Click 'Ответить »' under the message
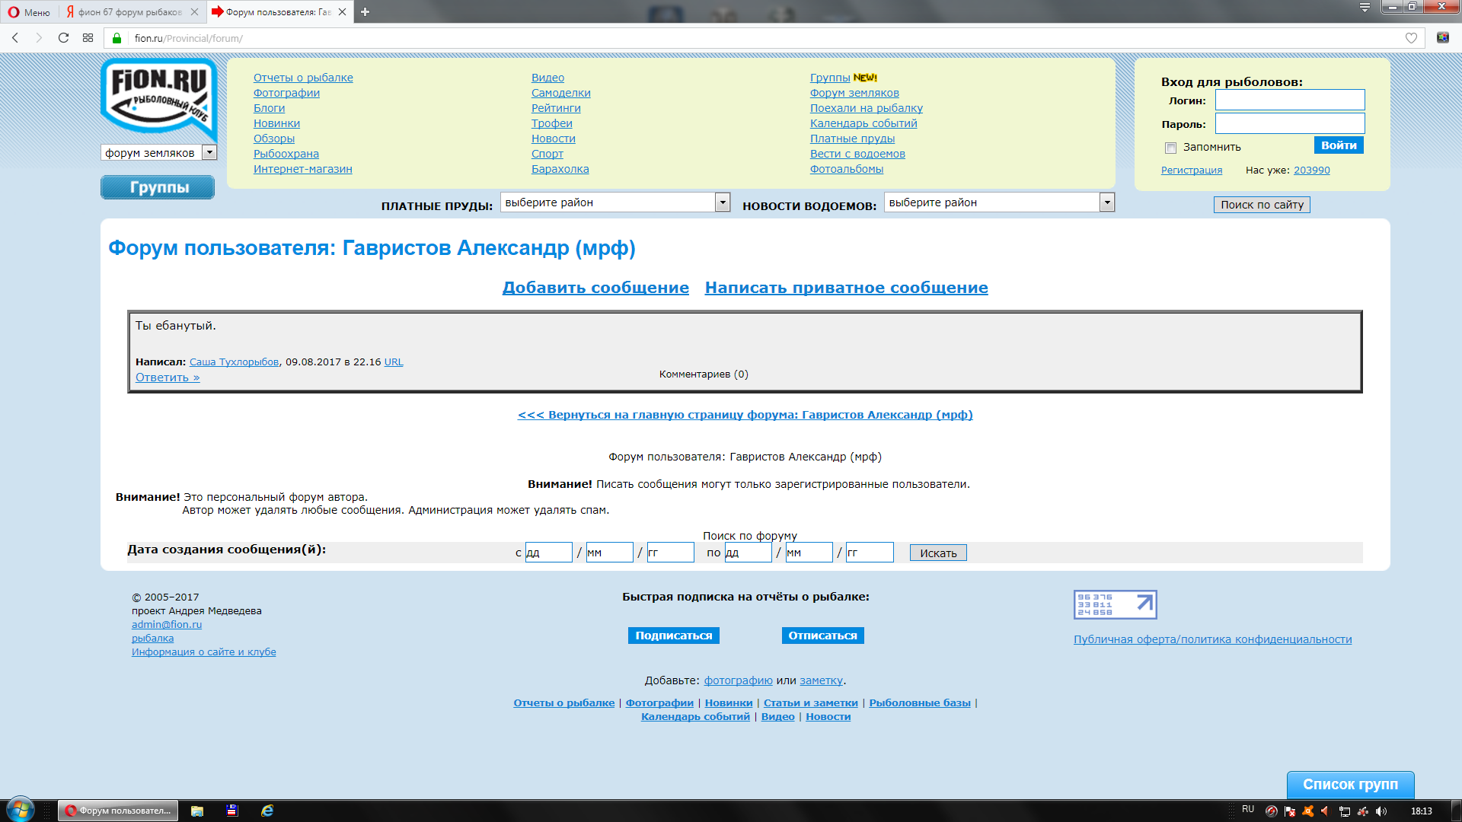 pyautogui.click(x=168, y=378)
